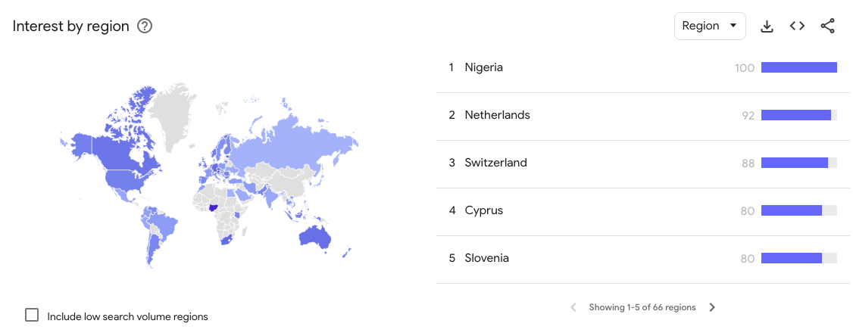Open the help icon beside Interest by region

145,26
